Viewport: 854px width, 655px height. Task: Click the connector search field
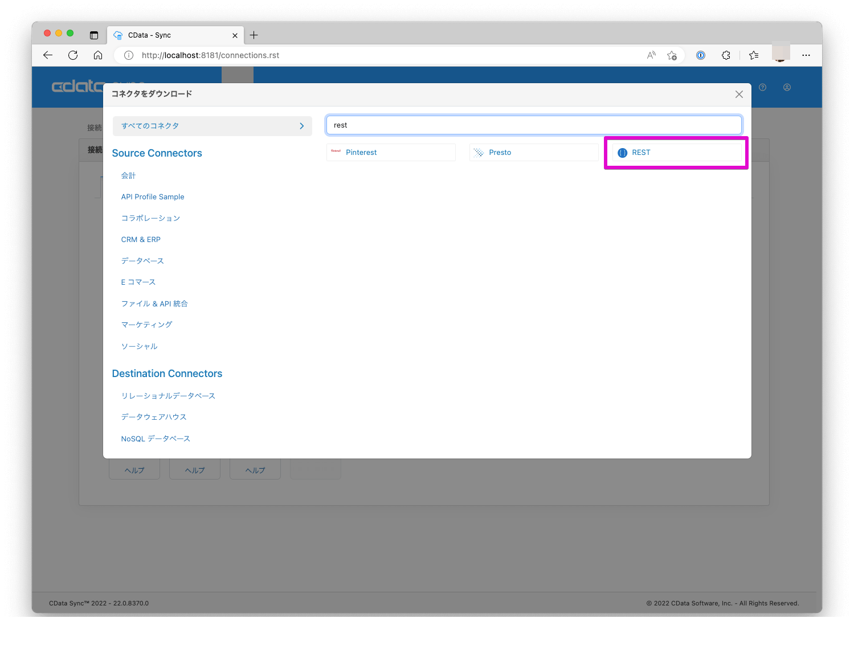(x=534, y=125)
